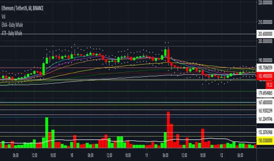
Task: Click the tallest red volume bar
Action: pos(168,130)
